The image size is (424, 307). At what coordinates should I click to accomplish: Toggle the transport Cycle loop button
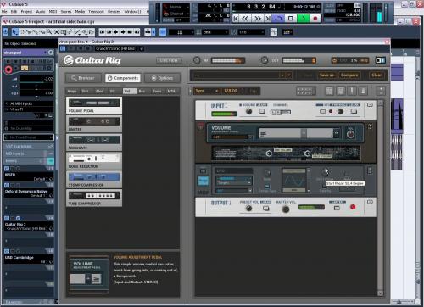[x=278, y=19]
